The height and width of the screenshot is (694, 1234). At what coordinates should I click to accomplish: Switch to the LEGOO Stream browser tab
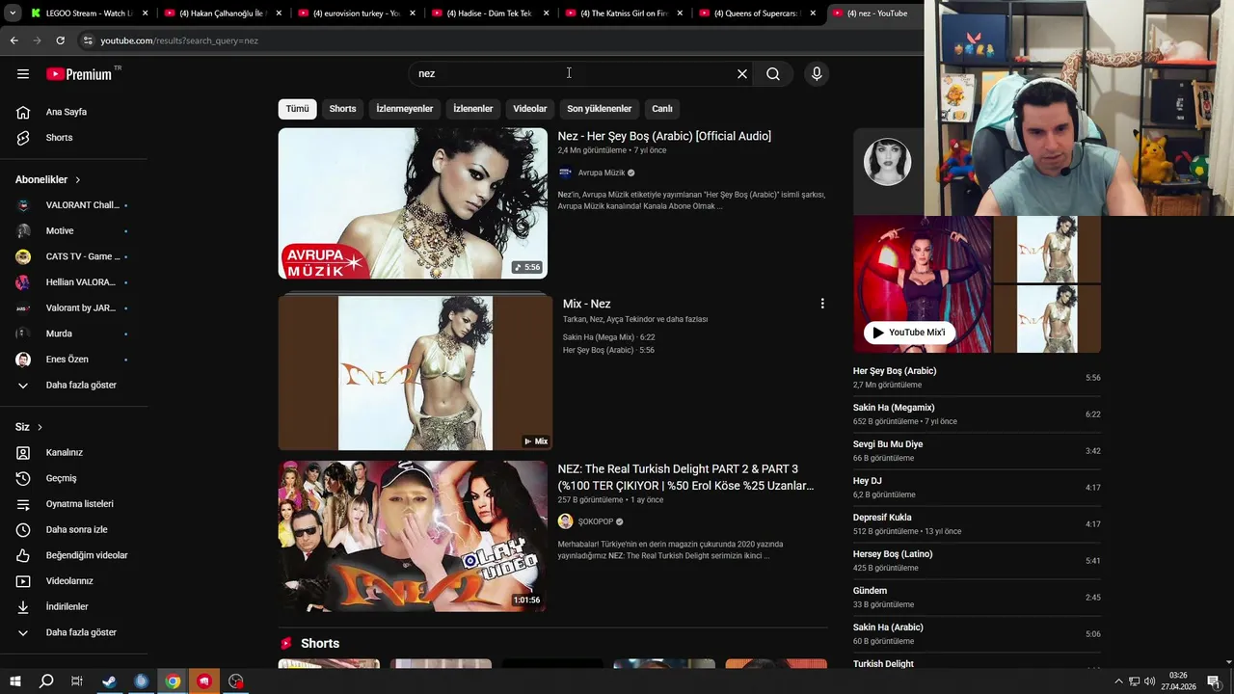tap(90, 13)
